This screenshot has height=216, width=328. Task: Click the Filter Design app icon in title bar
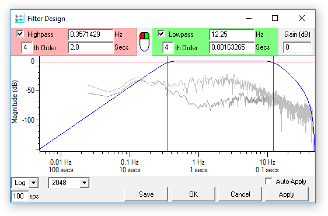click(20, 19)
